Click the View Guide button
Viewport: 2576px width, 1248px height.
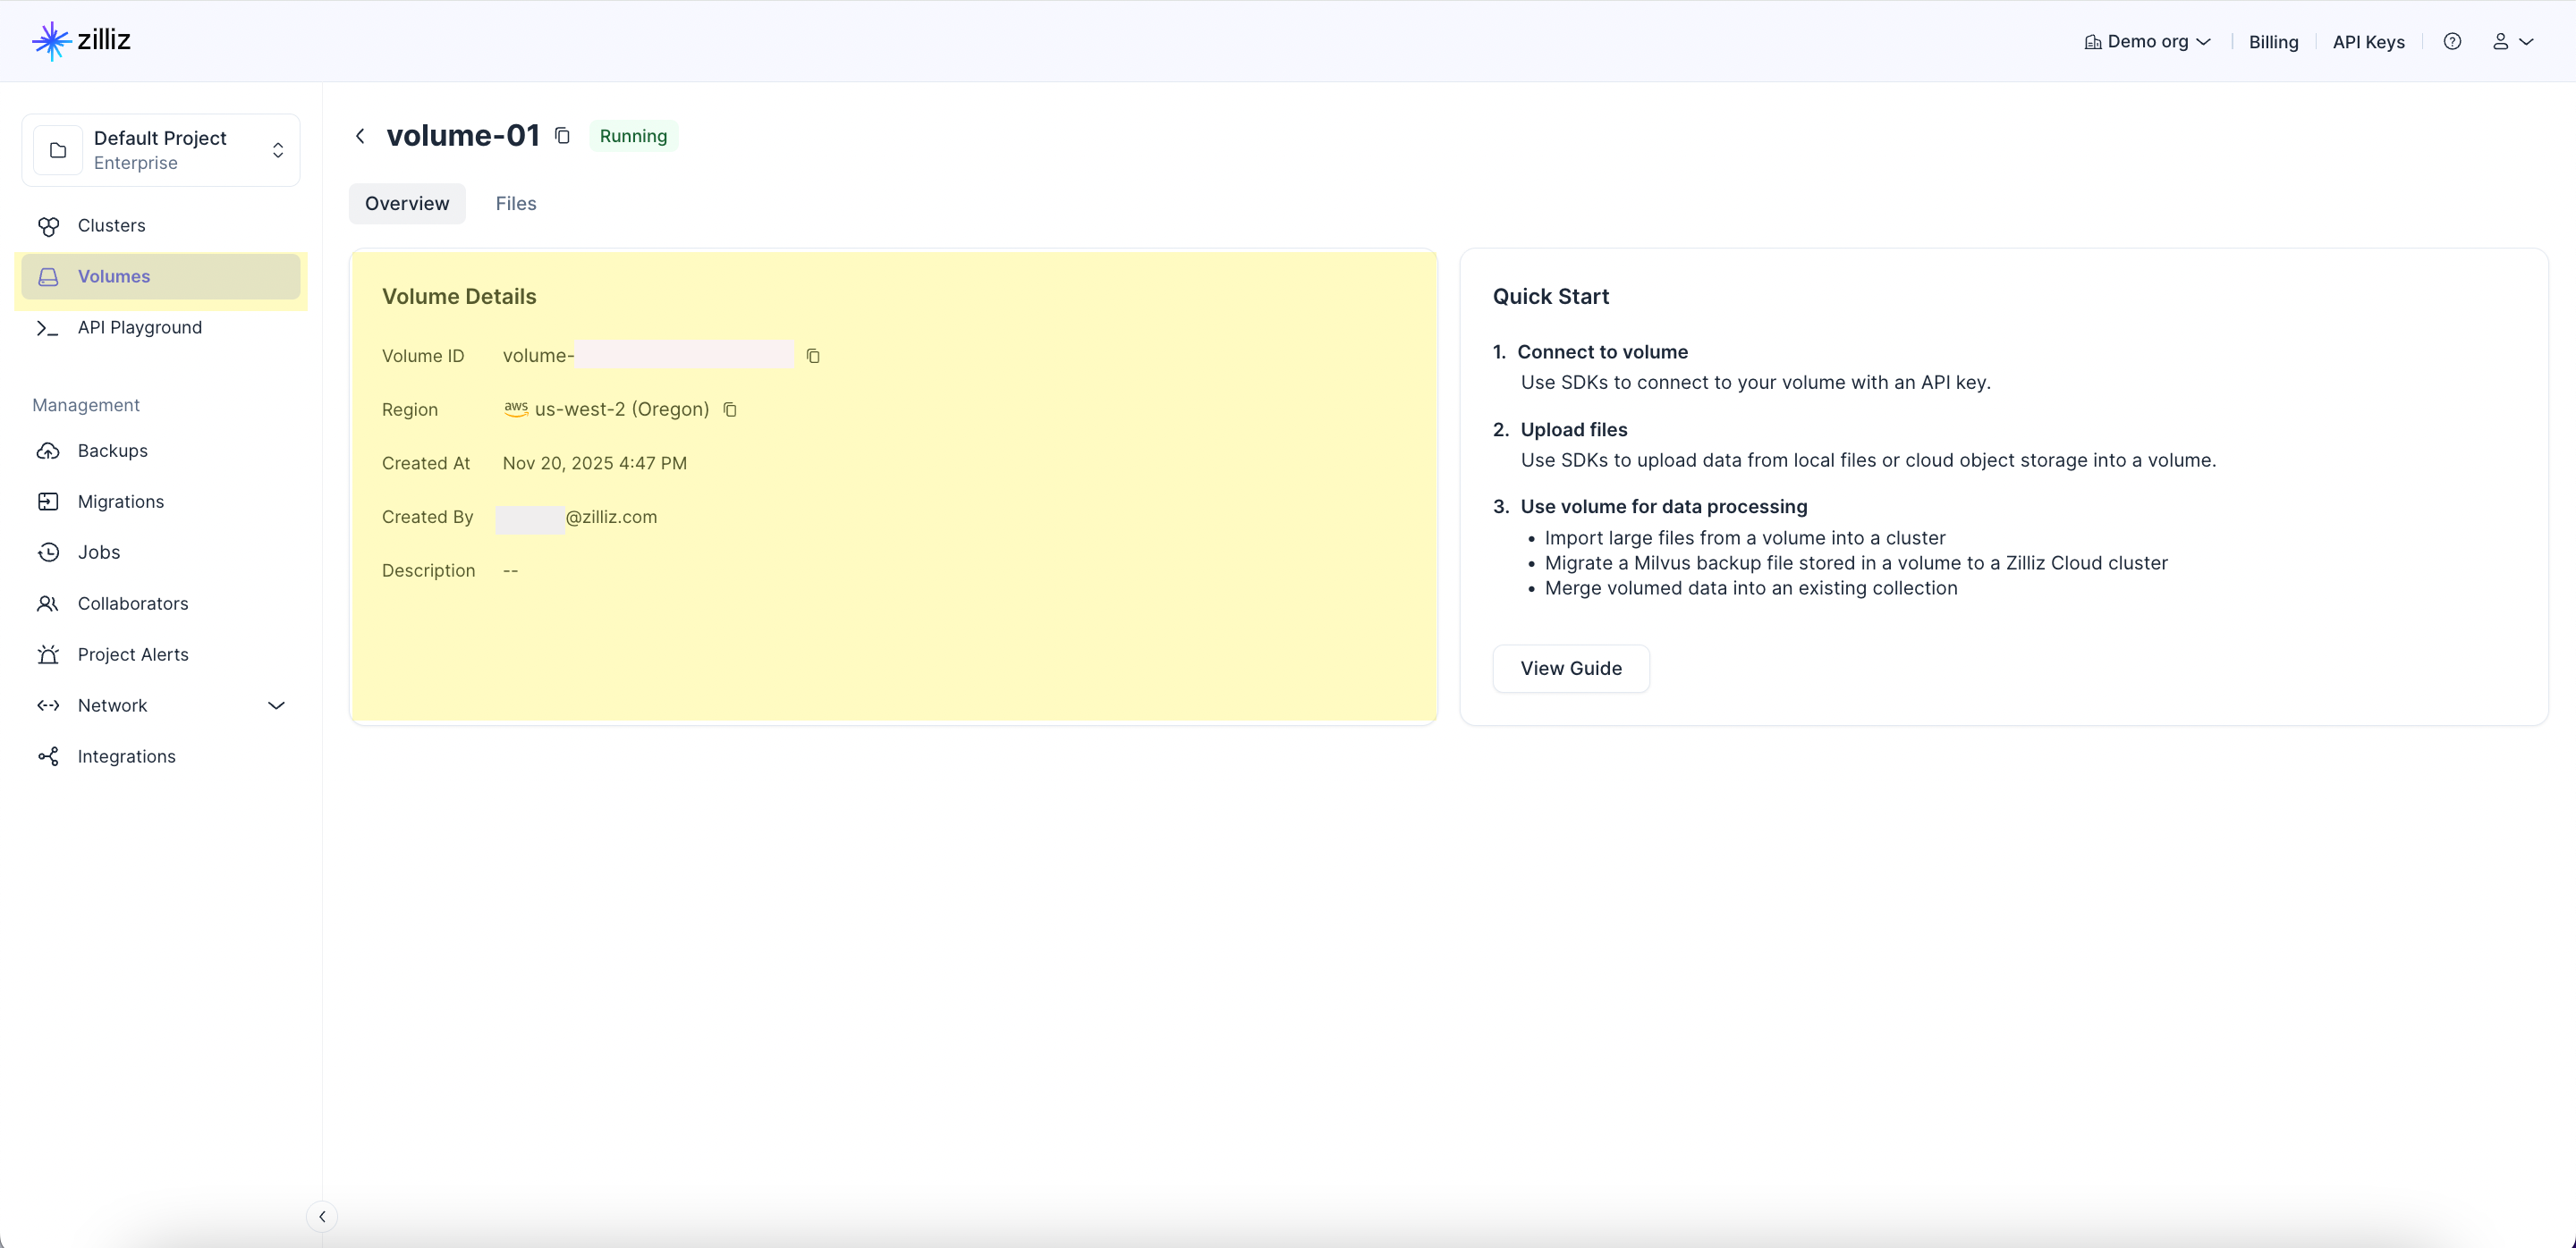point(1570,669)
